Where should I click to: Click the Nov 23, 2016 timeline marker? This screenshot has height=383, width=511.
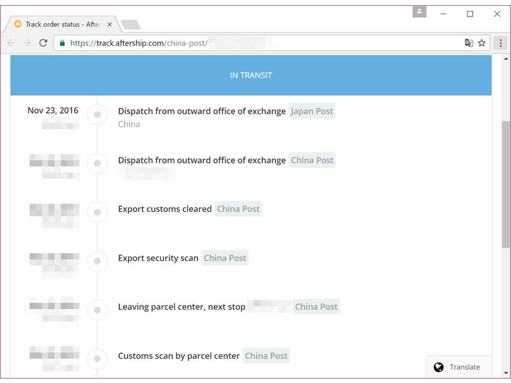(97, 115)
